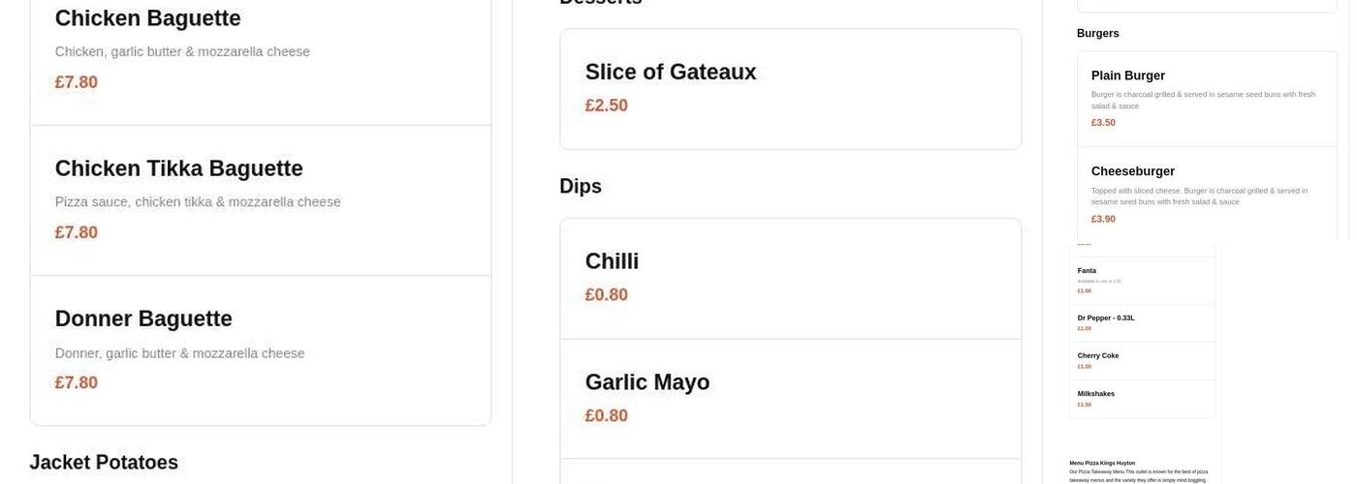Choose the Cherry Coke drink
Image resolution: width=1357 pixels, height=484 pixels.
point(1097,356)
